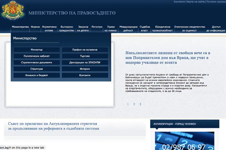This screenshot has height=150, width=226.
Task: Choose Структура from the Министерство dropdown
Action: pyautogui.click(x=36, y=69)
